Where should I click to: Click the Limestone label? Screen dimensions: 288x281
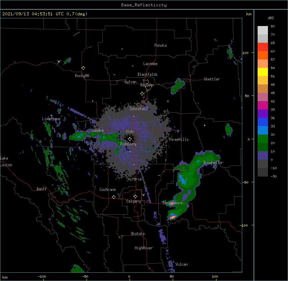click(x=51, y=119)
